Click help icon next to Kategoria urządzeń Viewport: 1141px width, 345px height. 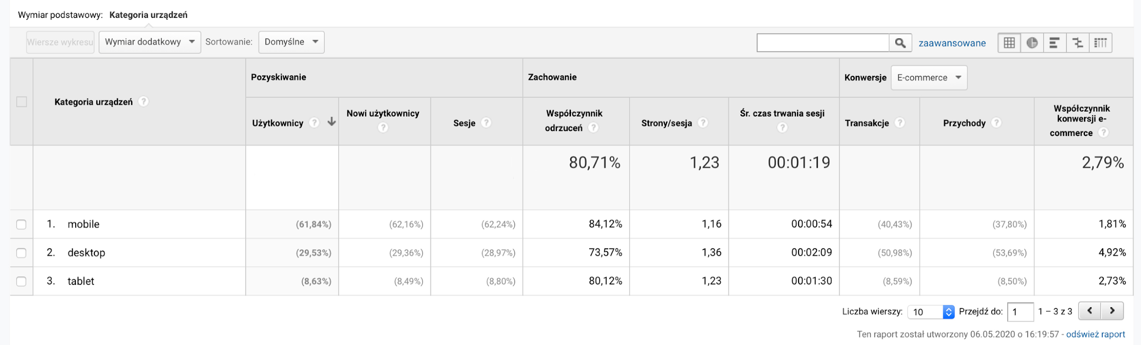[x=143, y=102]
